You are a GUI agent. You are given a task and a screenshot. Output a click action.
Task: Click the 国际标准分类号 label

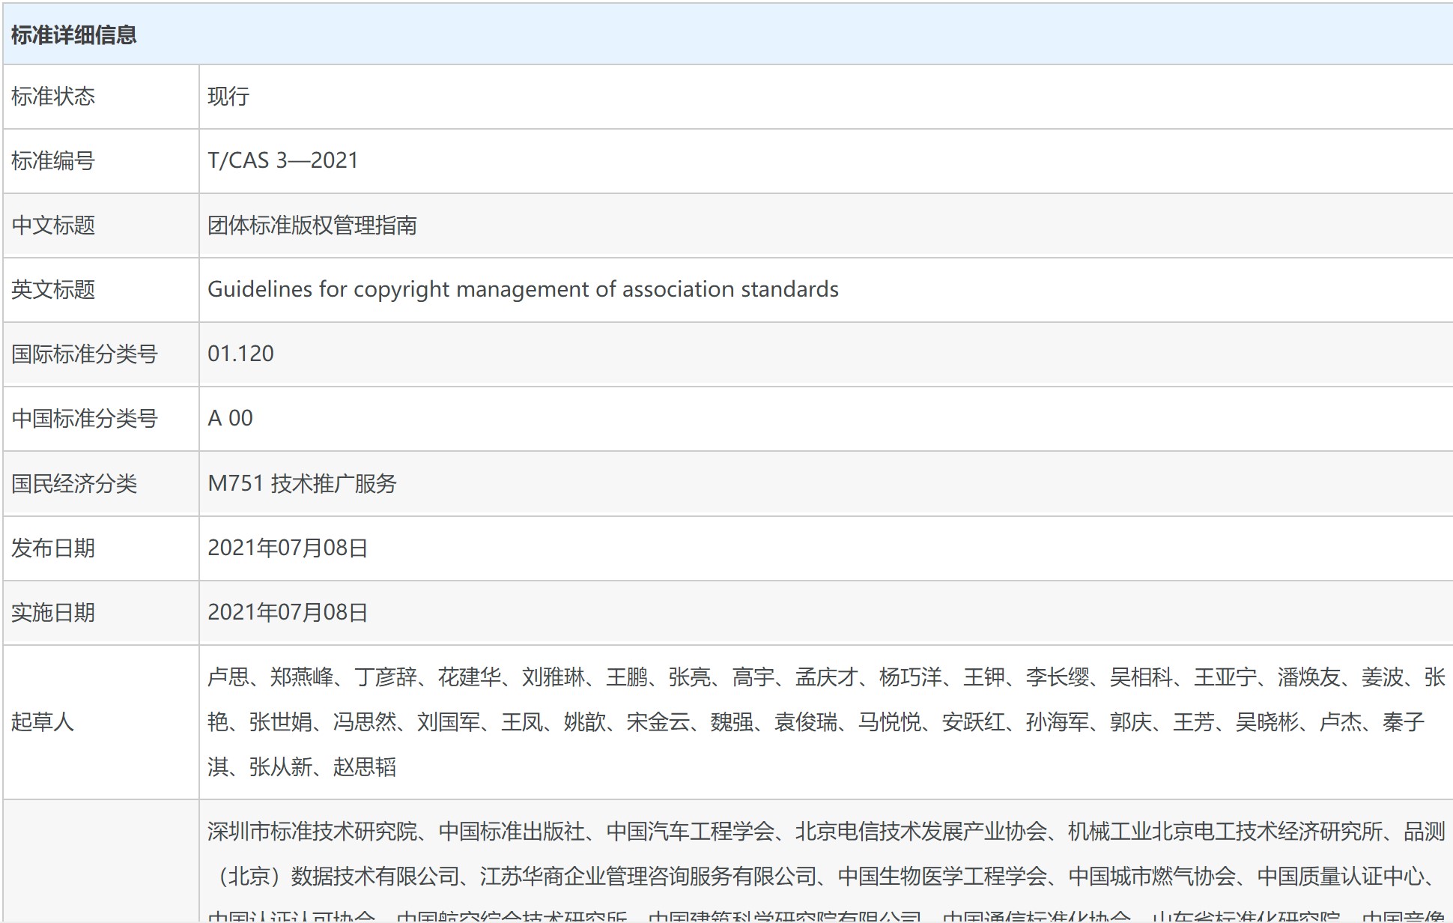[x=85, y=354]
